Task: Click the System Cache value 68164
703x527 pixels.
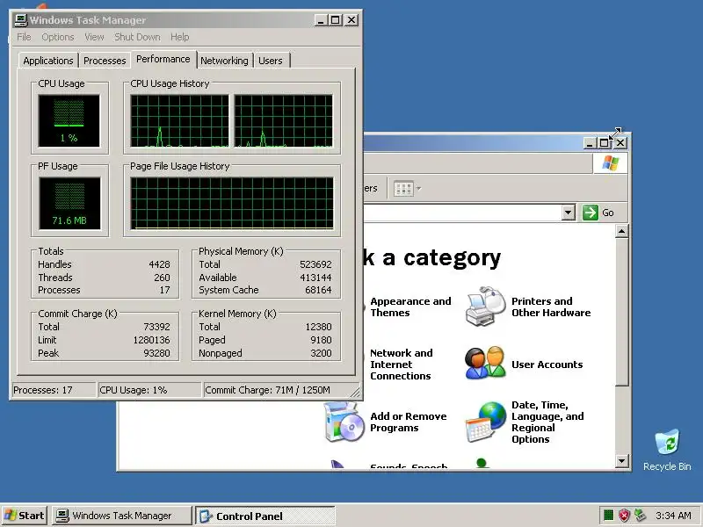Action: (318, 290)
